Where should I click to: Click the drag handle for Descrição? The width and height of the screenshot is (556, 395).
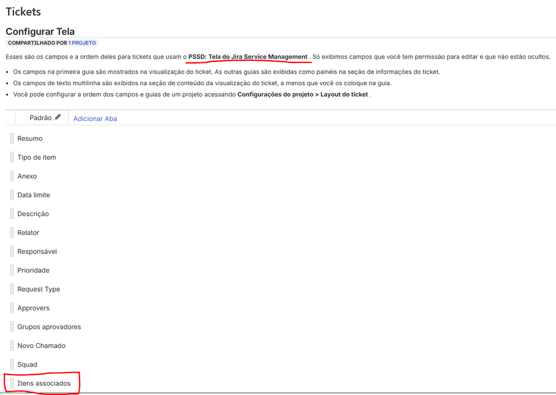point(12,213)
